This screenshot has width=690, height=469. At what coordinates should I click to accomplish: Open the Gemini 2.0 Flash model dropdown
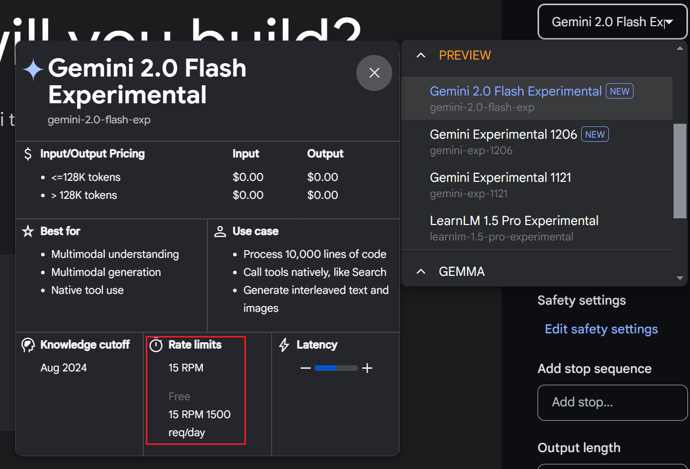coord(612,22)
